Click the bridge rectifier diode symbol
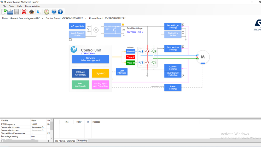261x147 pixels. [96, 30]
